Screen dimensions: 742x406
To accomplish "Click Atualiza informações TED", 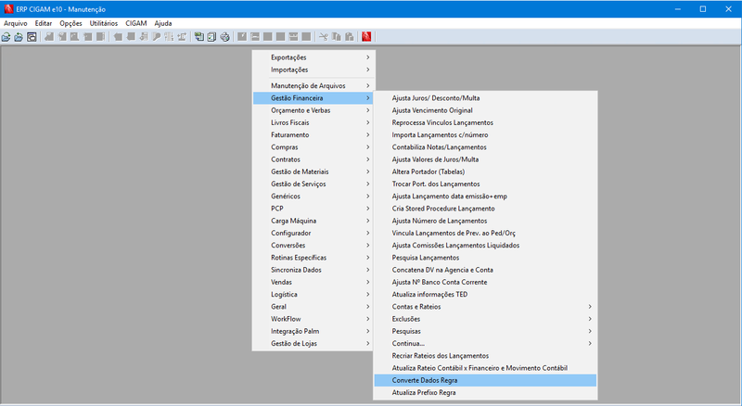I will pyautogui.click(x=485, y=295).
